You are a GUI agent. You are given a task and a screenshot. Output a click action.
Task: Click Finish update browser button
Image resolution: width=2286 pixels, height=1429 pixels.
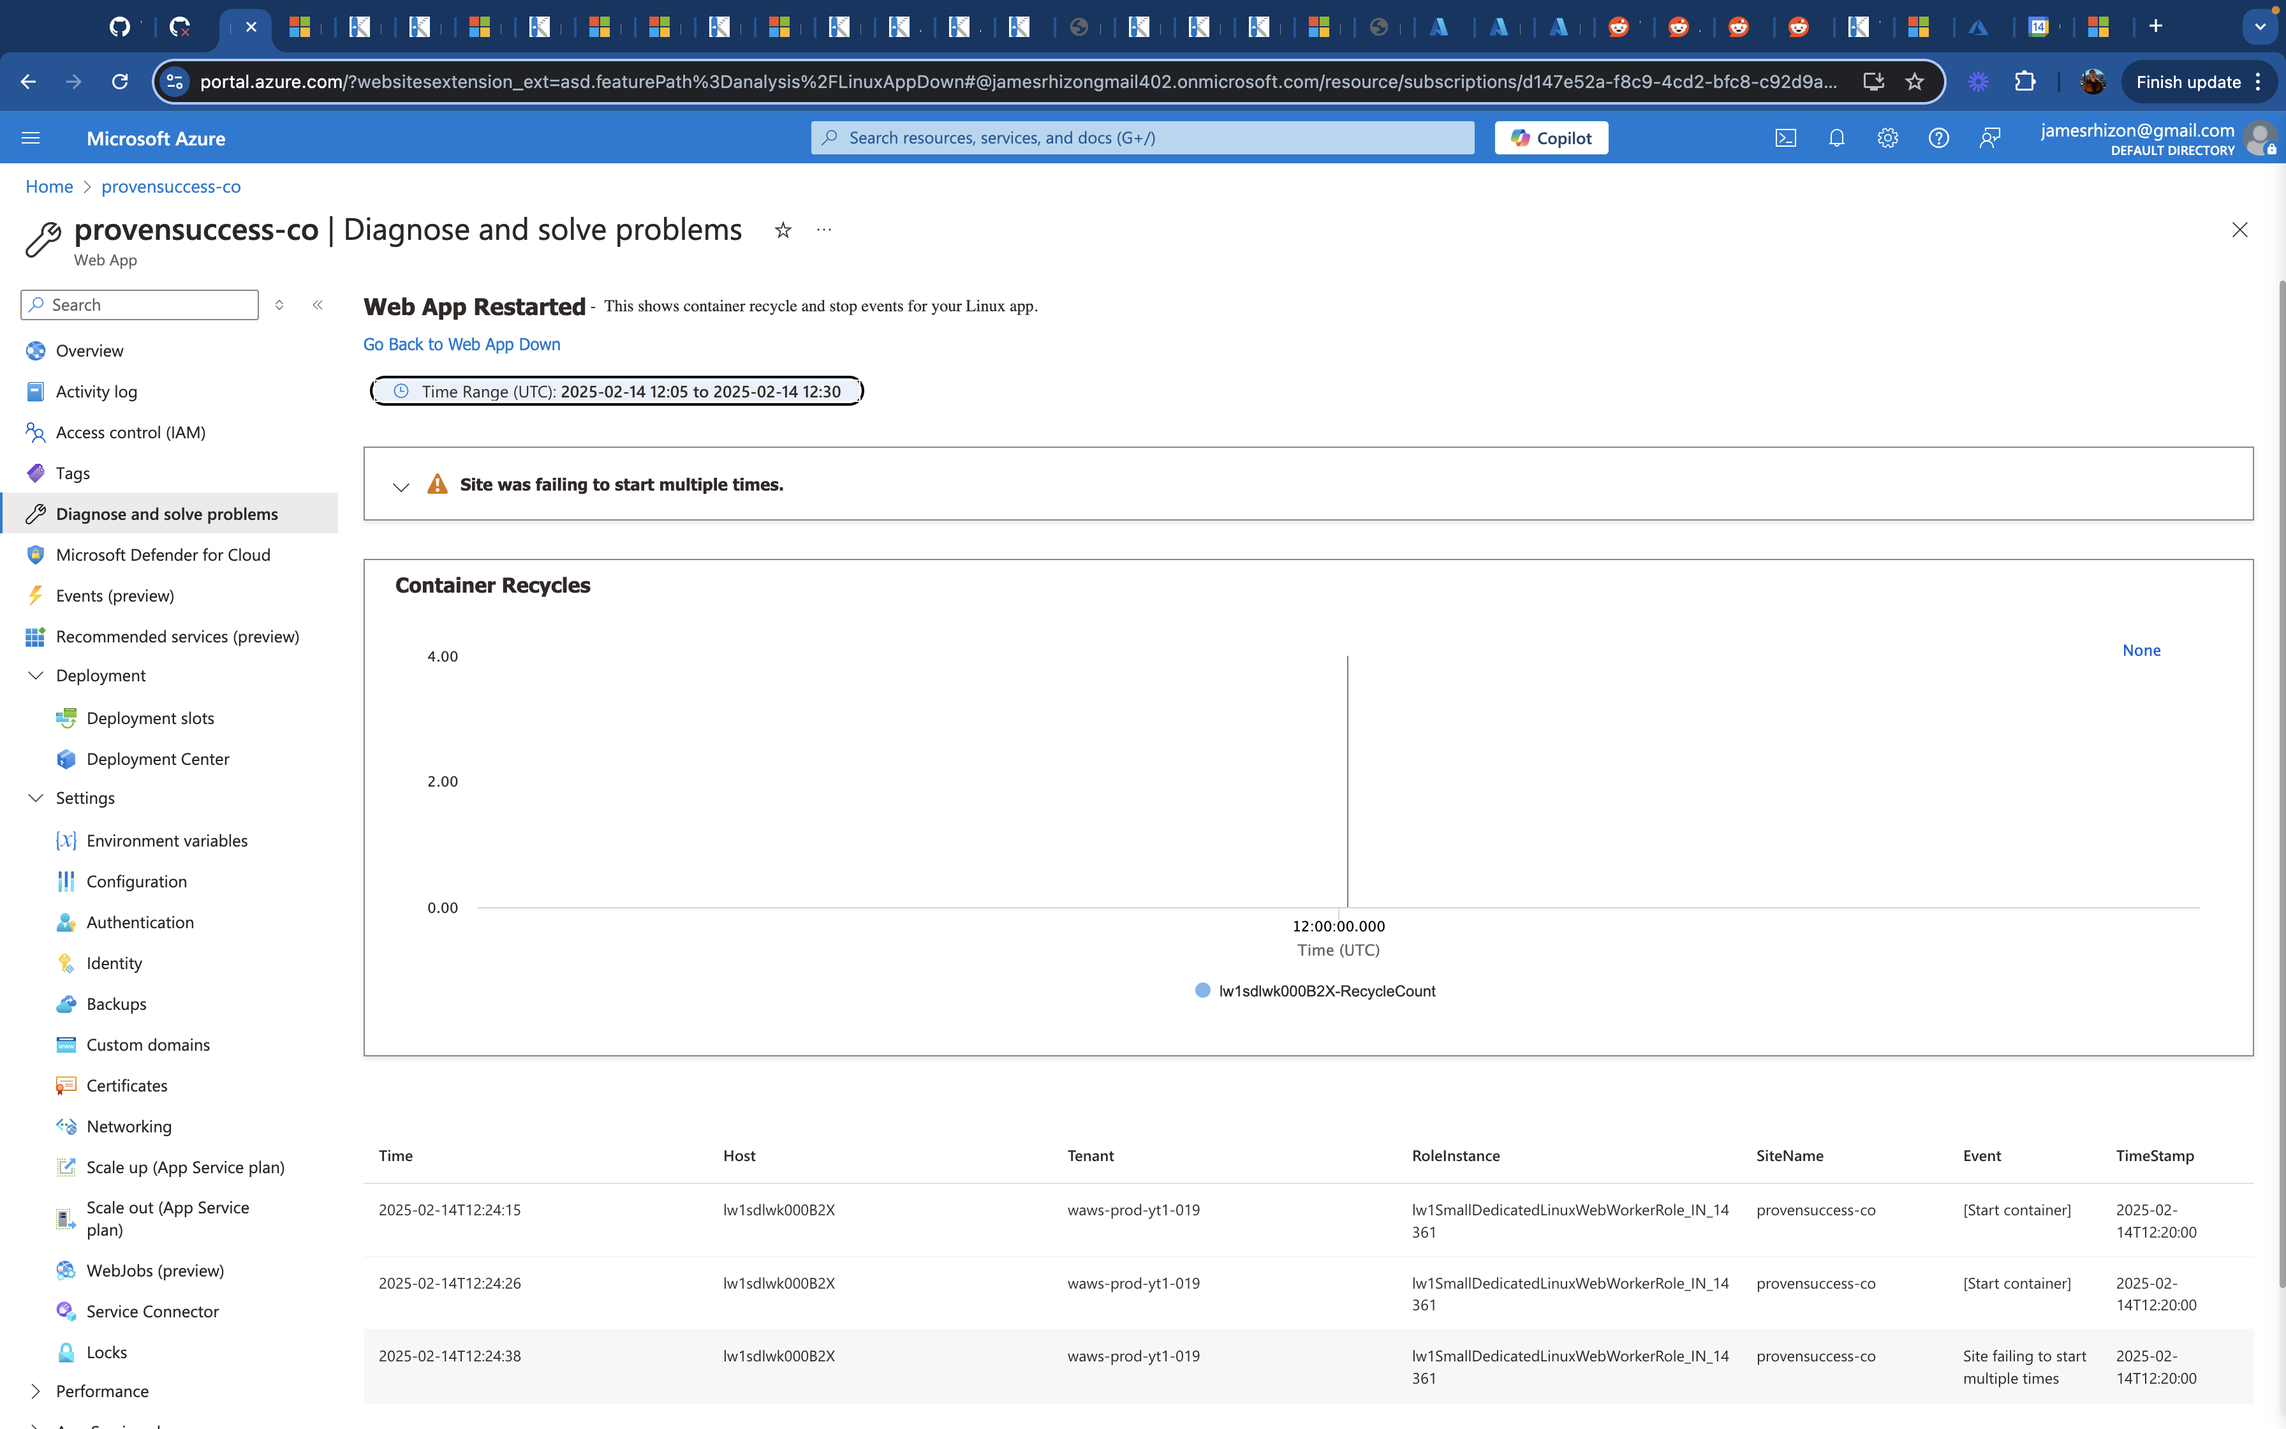click(x=2198, y=81)
